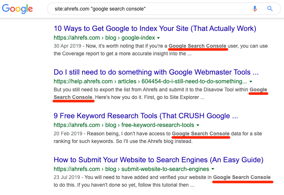Open "10 Ways to Get Google to Index Your Site" result
This screenshot has height=195, width=284.
point(155,28)
